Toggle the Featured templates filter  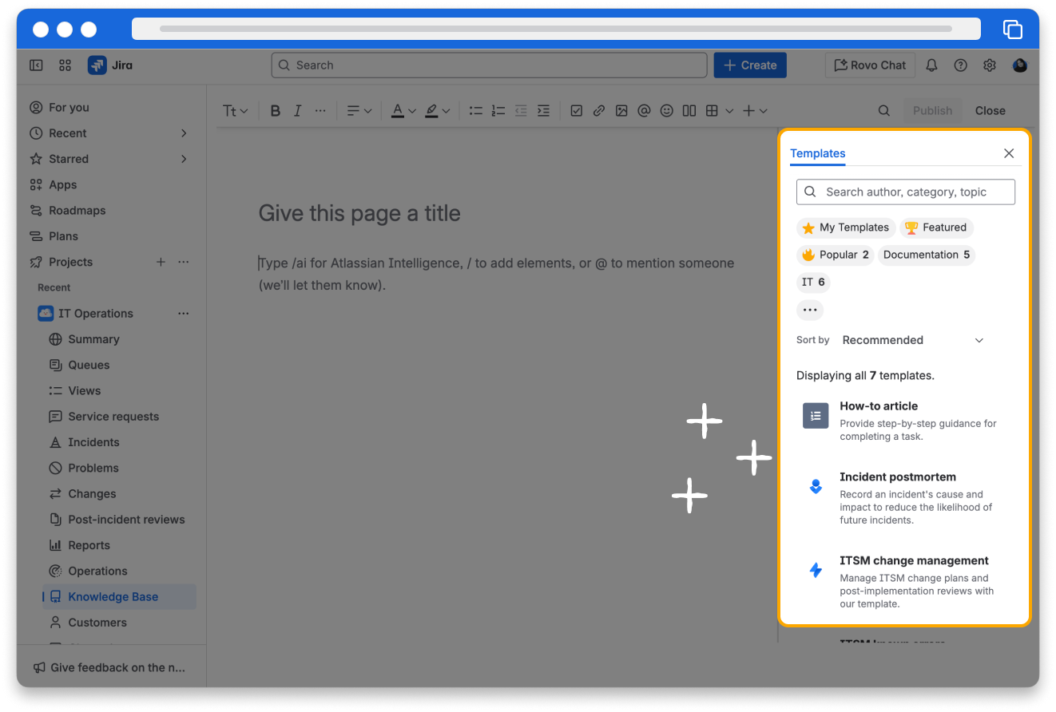click(x=936, y=227)
